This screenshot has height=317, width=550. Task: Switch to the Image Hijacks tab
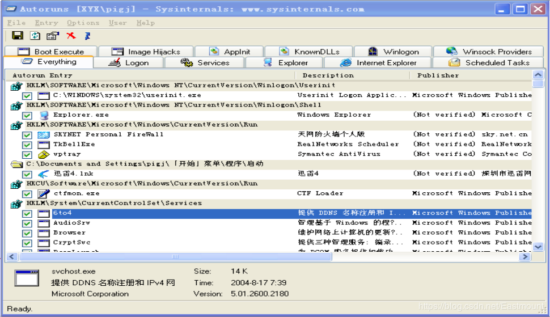[146, 52]
